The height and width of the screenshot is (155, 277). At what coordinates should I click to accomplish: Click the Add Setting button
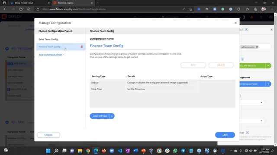click(100, 116)
